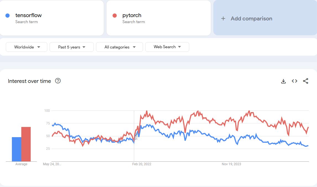317x187 pixels.
Task: Open the Interest over time help icon
Action: tap(58, 81)
